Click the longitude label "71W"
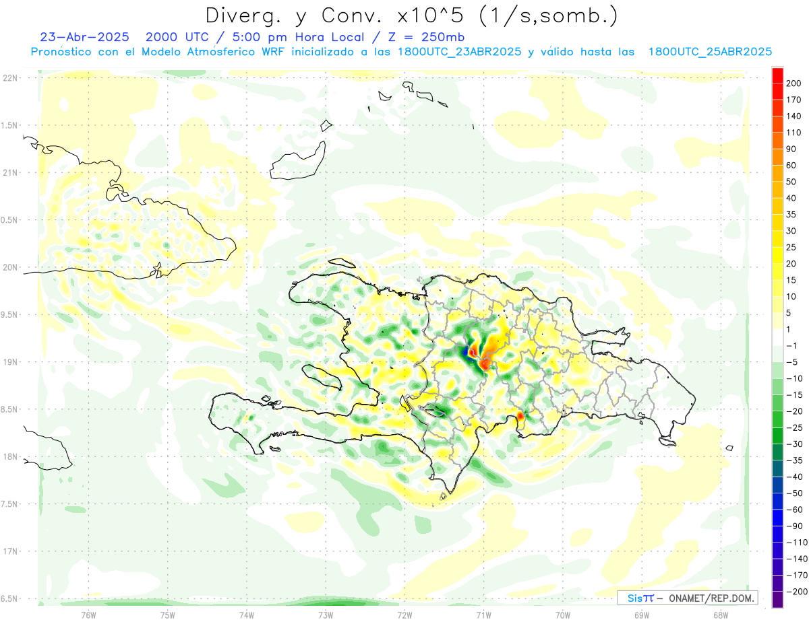The height and width of the screenshot is (624, 809). tap(483, 615)
